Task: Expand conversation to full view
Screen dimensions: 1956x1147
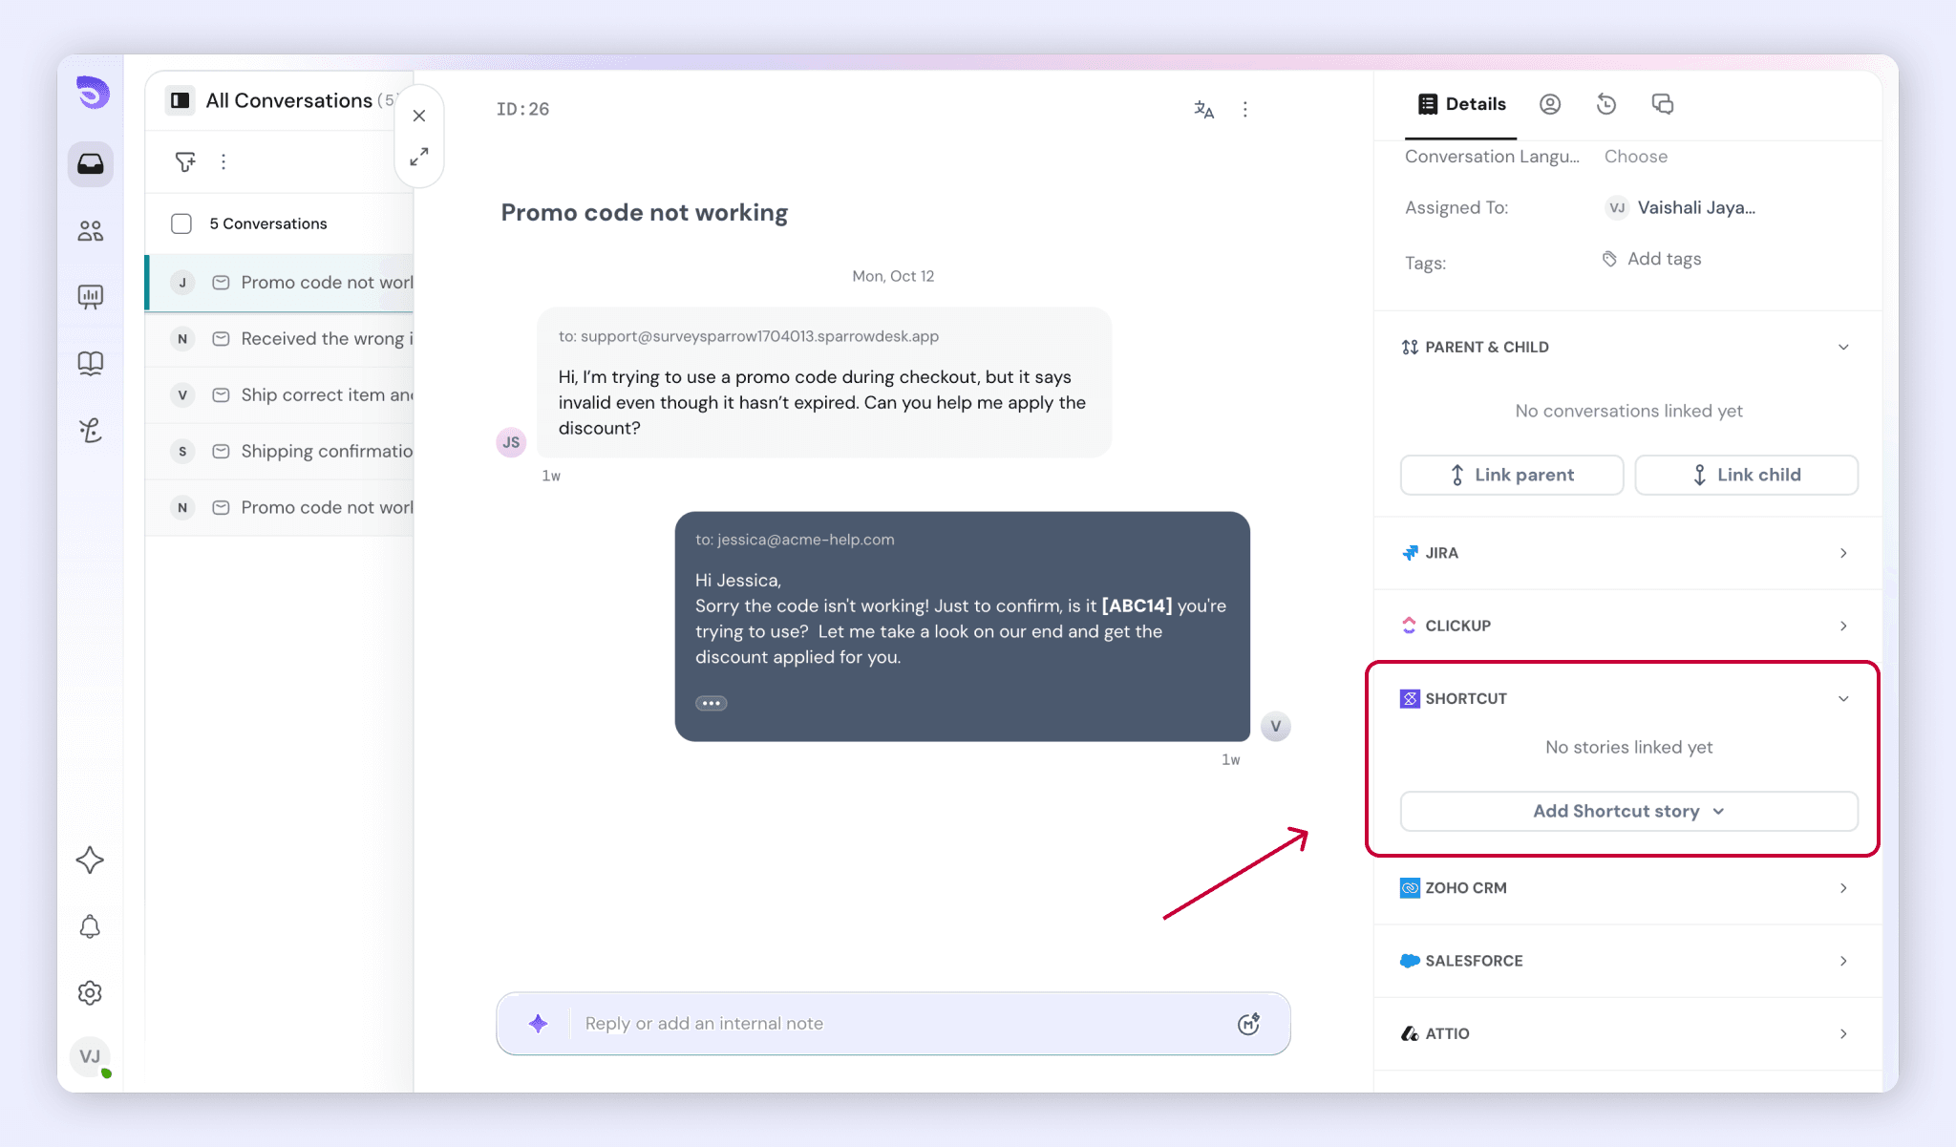Action: click(419, 157)
